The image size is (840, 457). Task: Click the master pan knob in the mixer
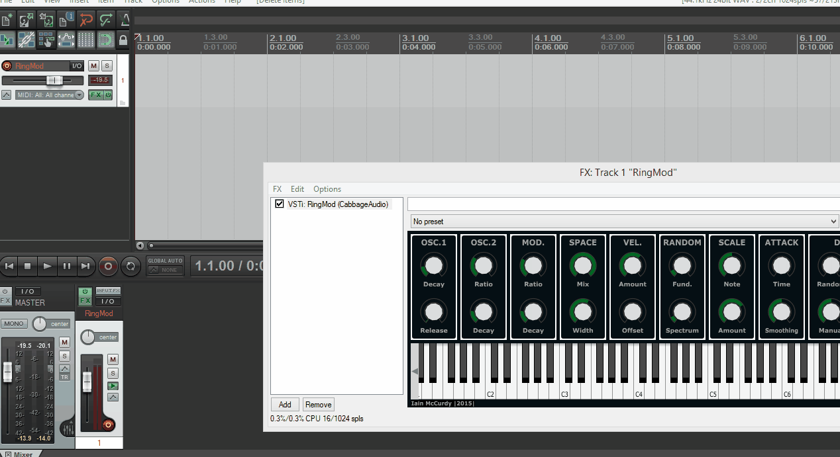[x=40, y=323]
